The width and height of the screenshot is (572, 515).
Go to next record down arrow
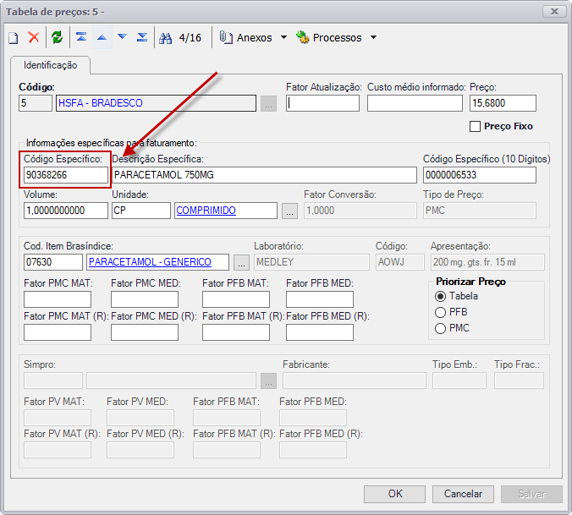[122, 36]
